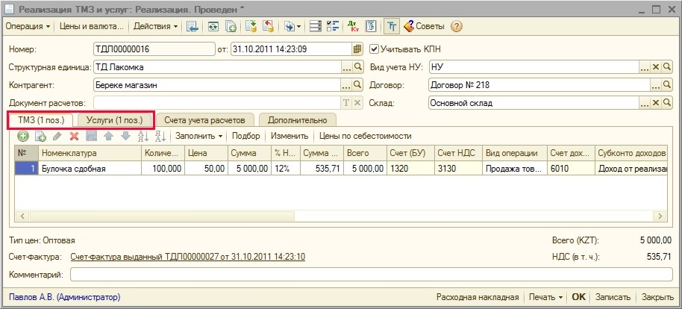This screenshot has height=309, width=682.
Task: Open the Советы tips
Action: pos(424,26)
